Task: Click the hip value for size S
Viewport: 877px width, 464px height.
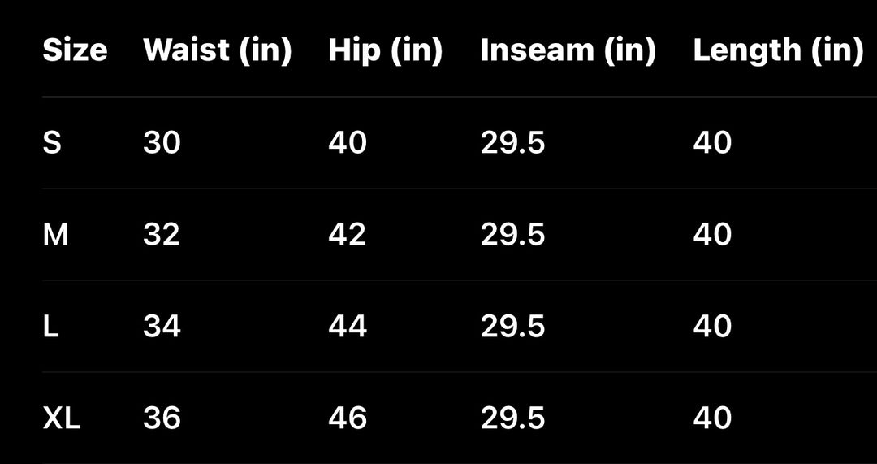Action: click(348, 143)
